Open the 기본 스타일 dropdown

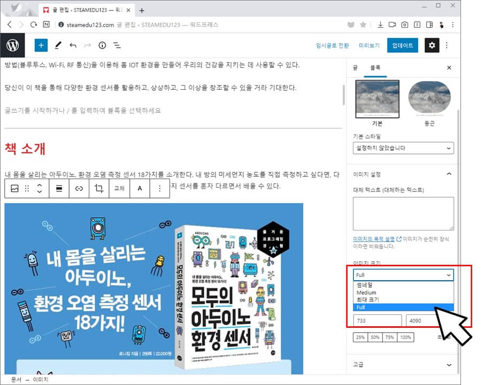pos(403,148)
